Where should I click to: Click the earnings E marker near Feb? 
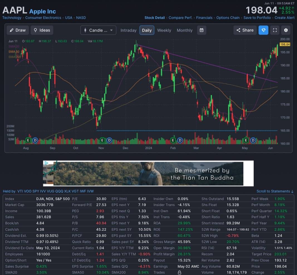tap(173, 140)
